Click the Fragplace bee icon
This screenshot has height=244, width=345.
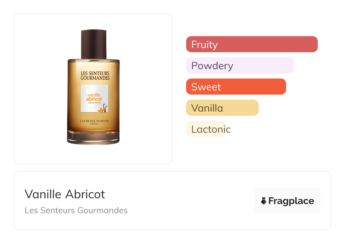[x=264, y=201]
